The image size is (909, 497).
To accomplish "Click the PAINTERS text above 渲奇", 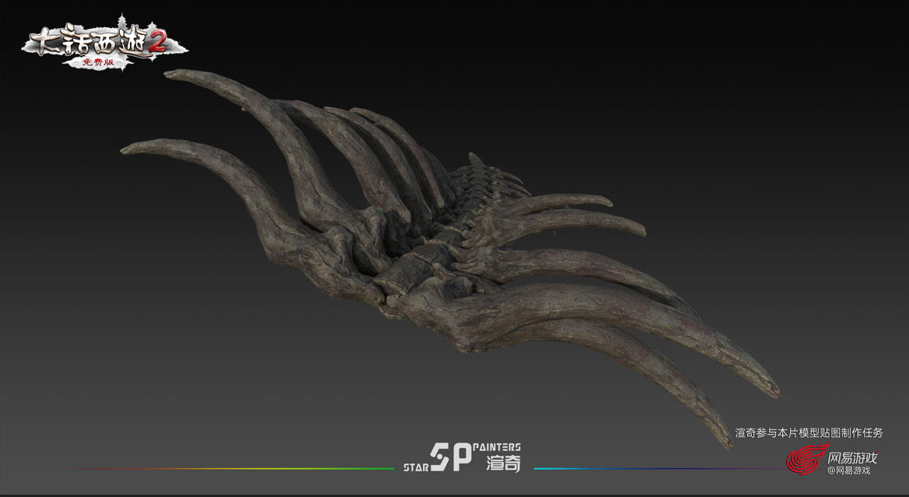I will [x=497, y=448].
